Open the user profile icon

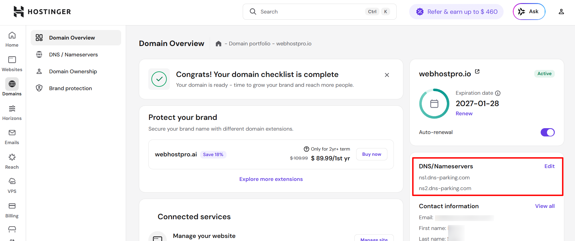coord(561,12)
